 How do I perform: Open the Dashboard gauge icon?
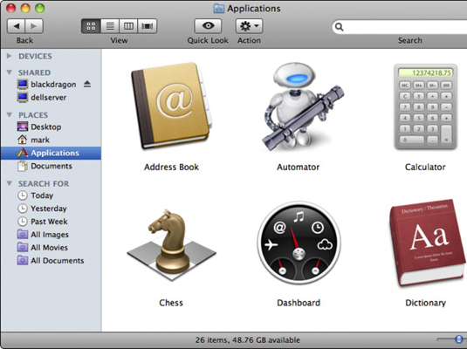tap(299, 243)
